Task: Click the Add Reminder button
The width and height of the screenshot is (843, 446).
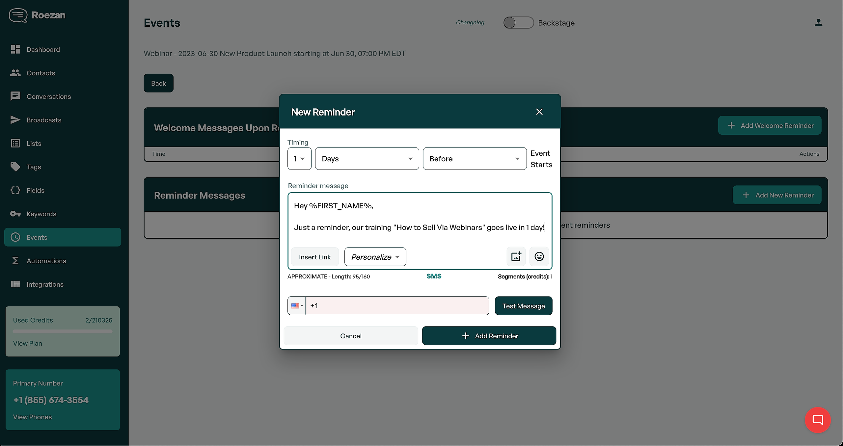Action: coord(489,336)
